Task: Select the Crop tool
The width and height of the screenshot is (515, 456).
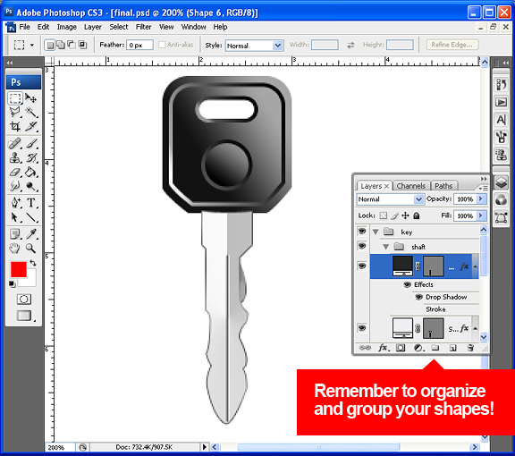Action: click(x=15, y=126)
